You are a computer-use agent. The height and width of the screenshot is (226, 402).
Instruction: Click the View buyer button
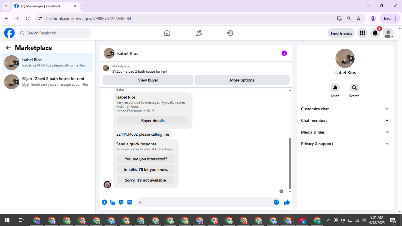tap(148, 80)
